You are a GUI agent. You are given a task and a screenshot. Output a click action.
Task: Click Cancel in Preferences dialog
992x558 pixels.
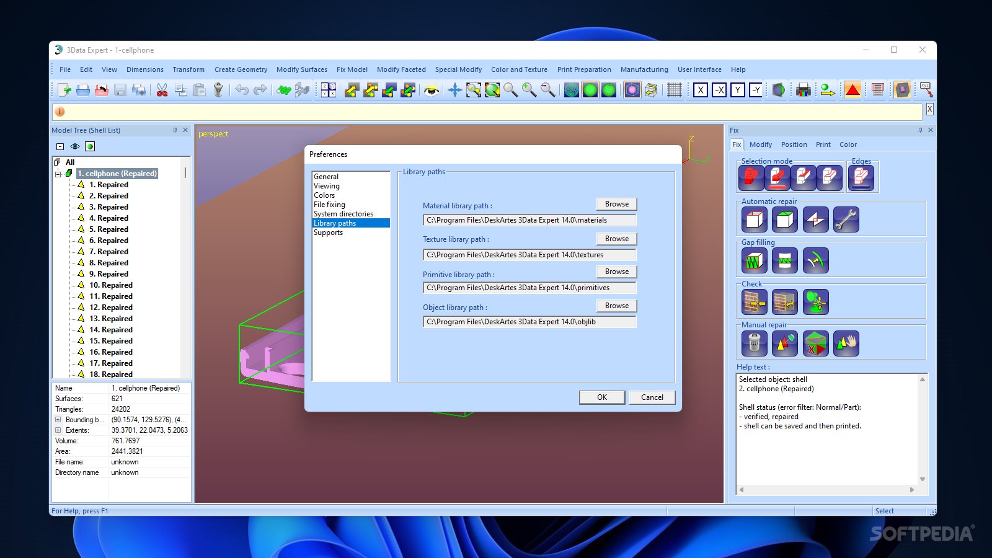[x=652, y=397]
